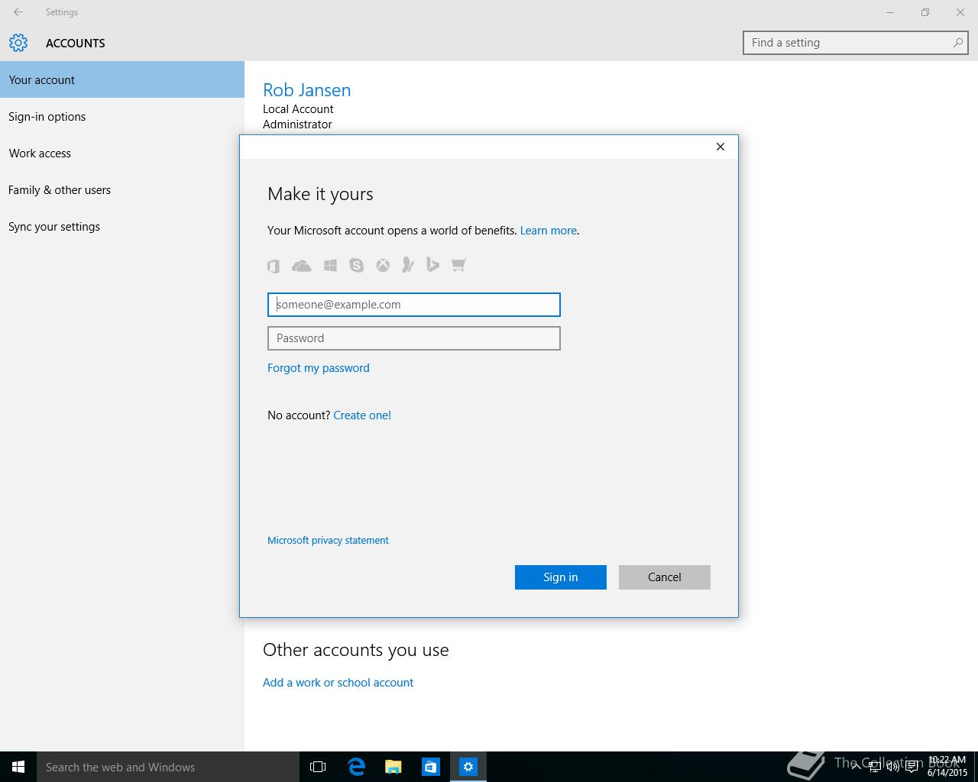Click the MSN butterfly icon

[408, 265]
